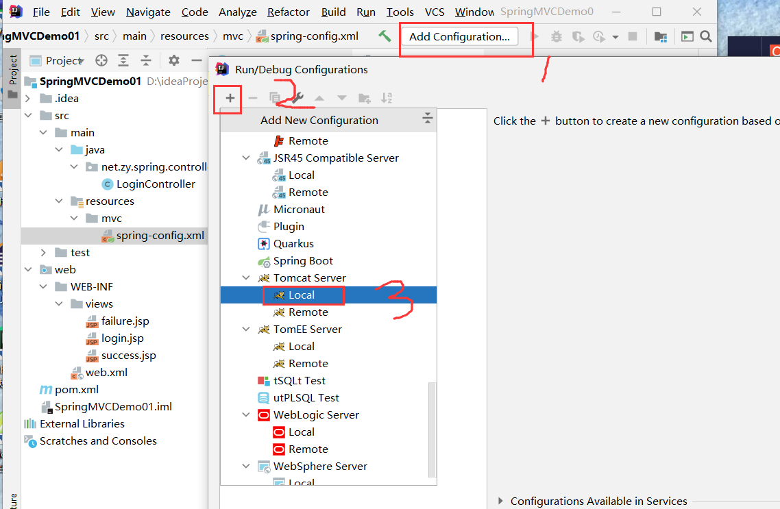Select tSQLt Test configuration type

coord(328,380)
